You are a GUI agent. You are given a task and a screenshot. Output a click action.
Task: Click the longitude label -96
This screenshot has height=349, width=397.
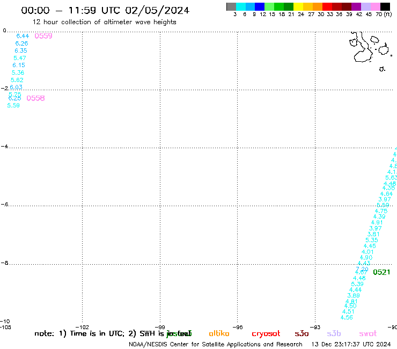click(x=238, y=327)
